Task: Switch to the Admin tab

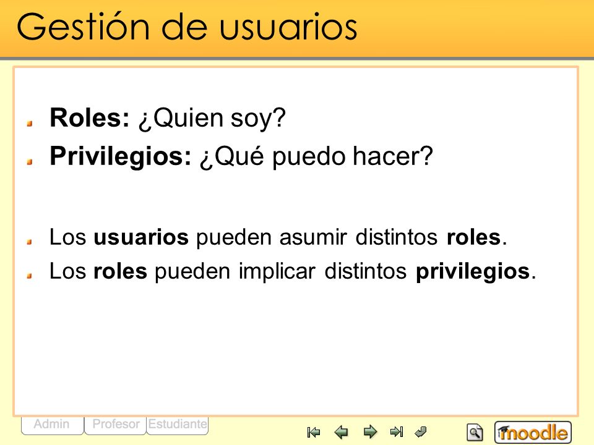Action: coord(52,425)
